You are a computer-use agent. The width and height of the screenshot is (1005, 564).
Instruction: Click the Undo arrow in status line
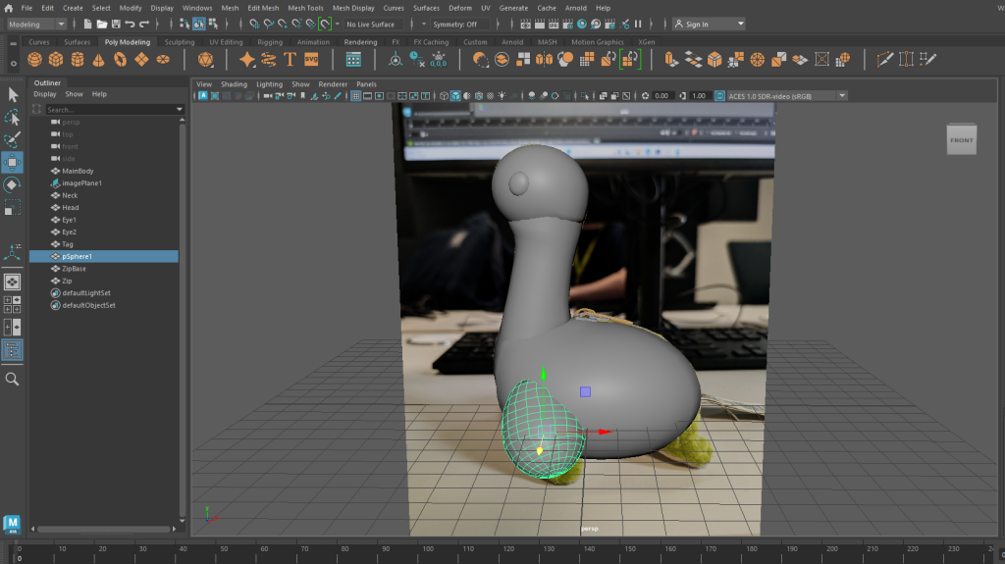131,24
